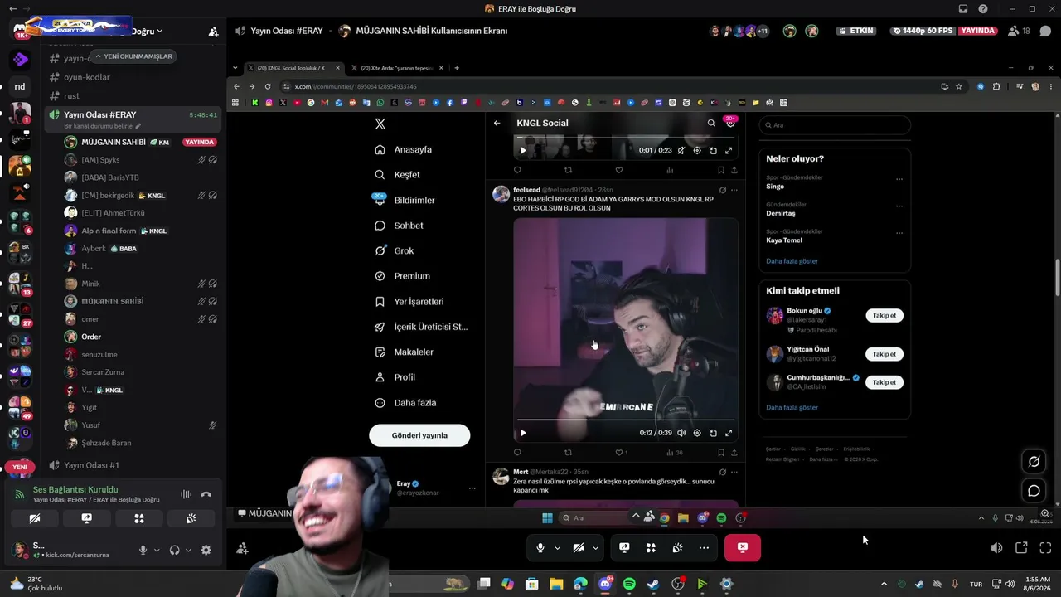Follow Bokun oğlu with Takip et

[884, 315]
